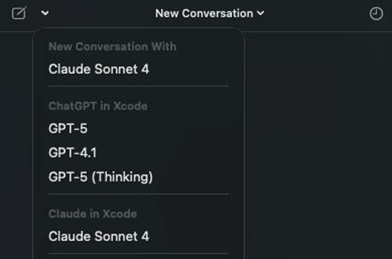Click the compose new conversation icon

(x=19, y=14)
